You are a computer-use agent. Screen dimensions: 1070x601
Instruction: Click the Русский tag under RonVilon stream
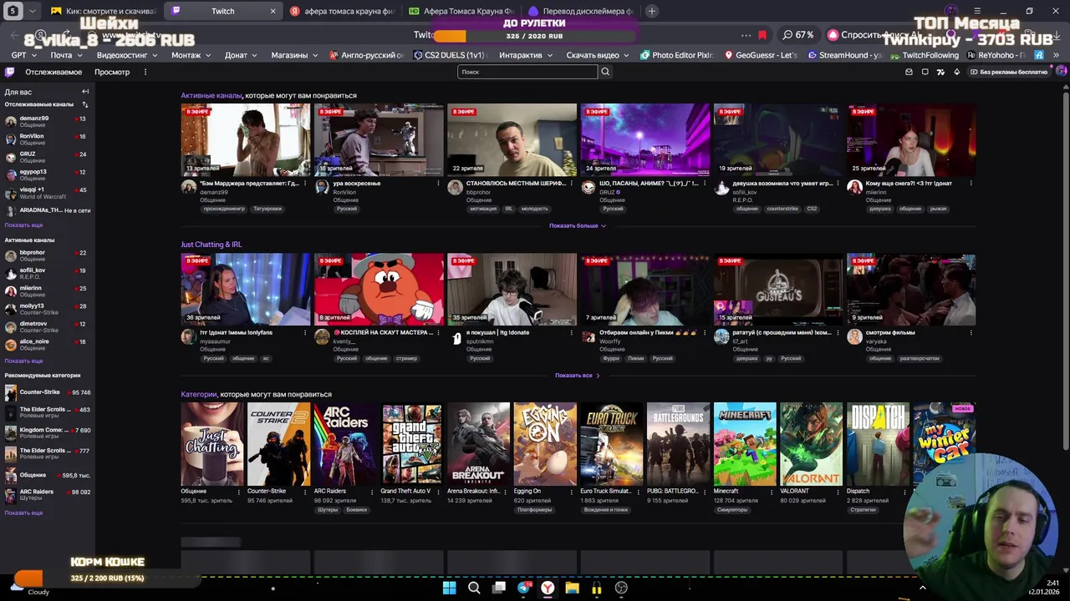[x=347, y=209]
